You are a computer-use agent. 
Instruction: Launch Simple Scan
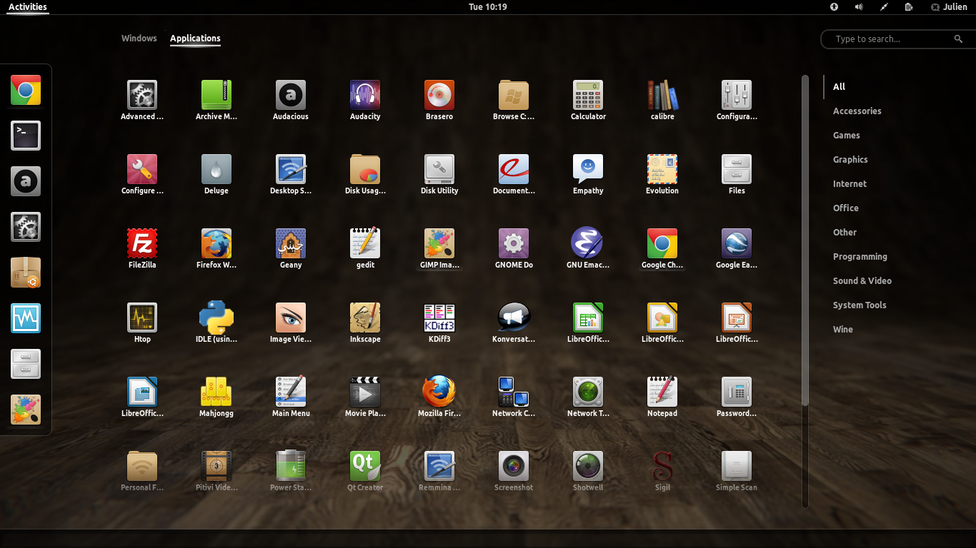click(737, 471)
